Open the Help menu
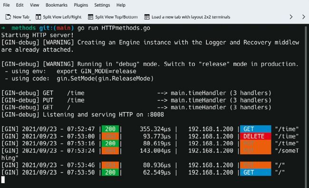309x188 pixels. 121,5
